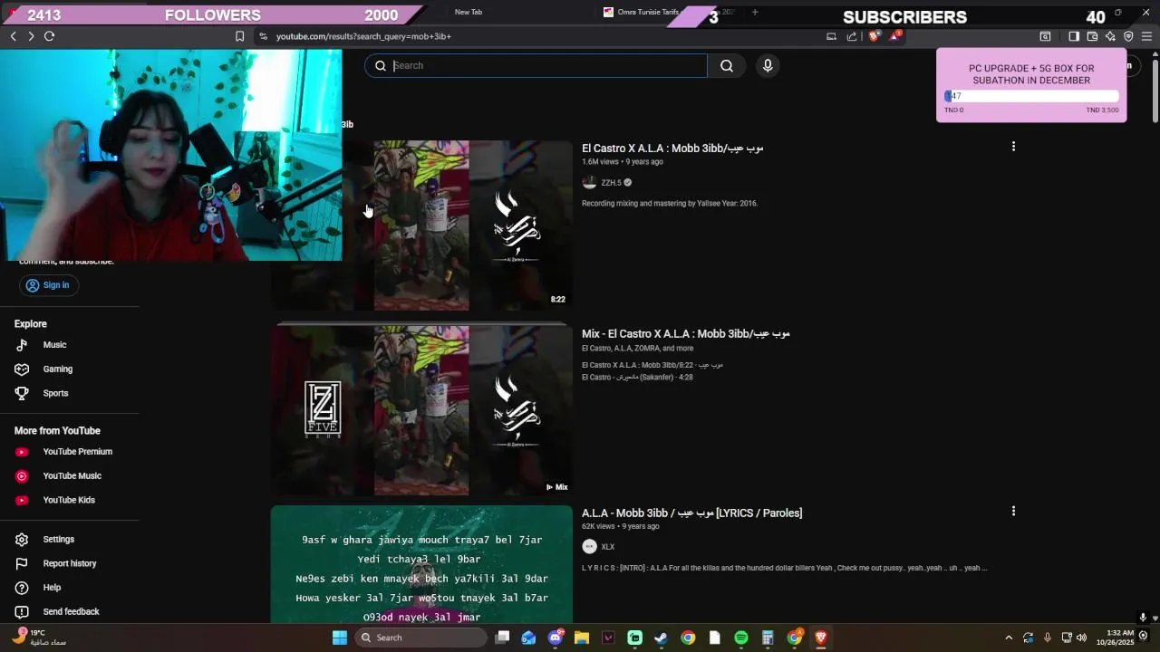Open YouTube Settings
Image resolution: width=1160 pixels, height=652 pixels.
58,540
